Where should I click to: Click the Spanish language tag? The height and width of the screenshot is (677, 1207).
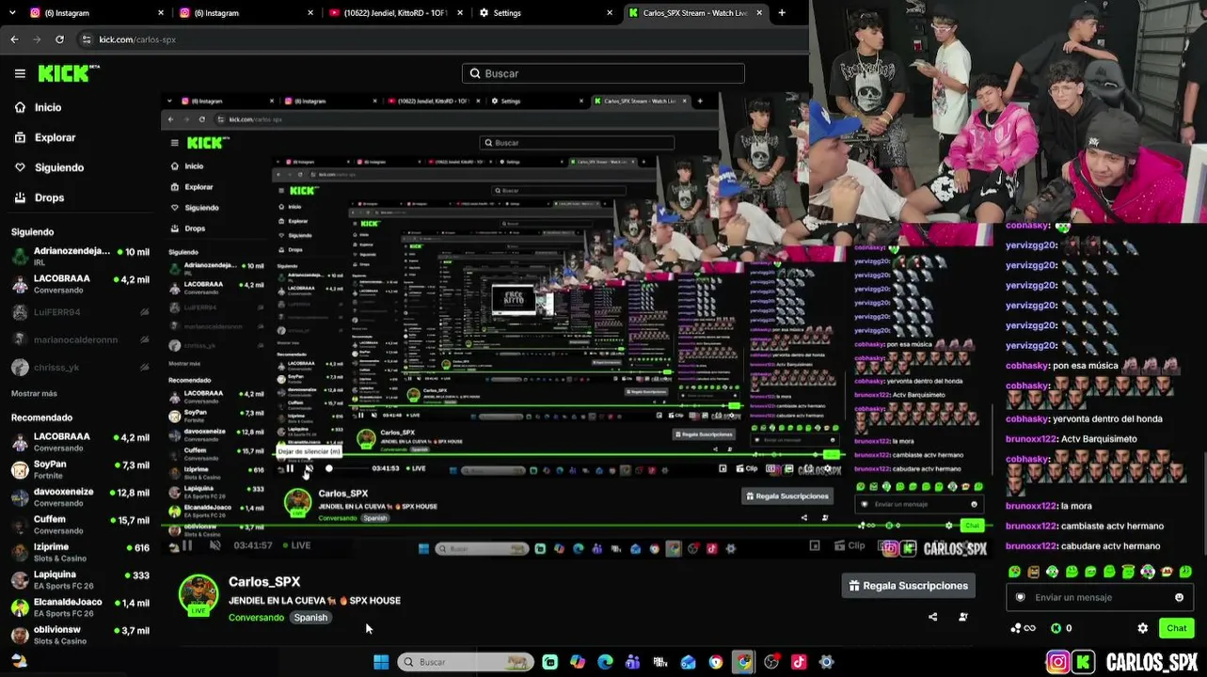point(310,618)
